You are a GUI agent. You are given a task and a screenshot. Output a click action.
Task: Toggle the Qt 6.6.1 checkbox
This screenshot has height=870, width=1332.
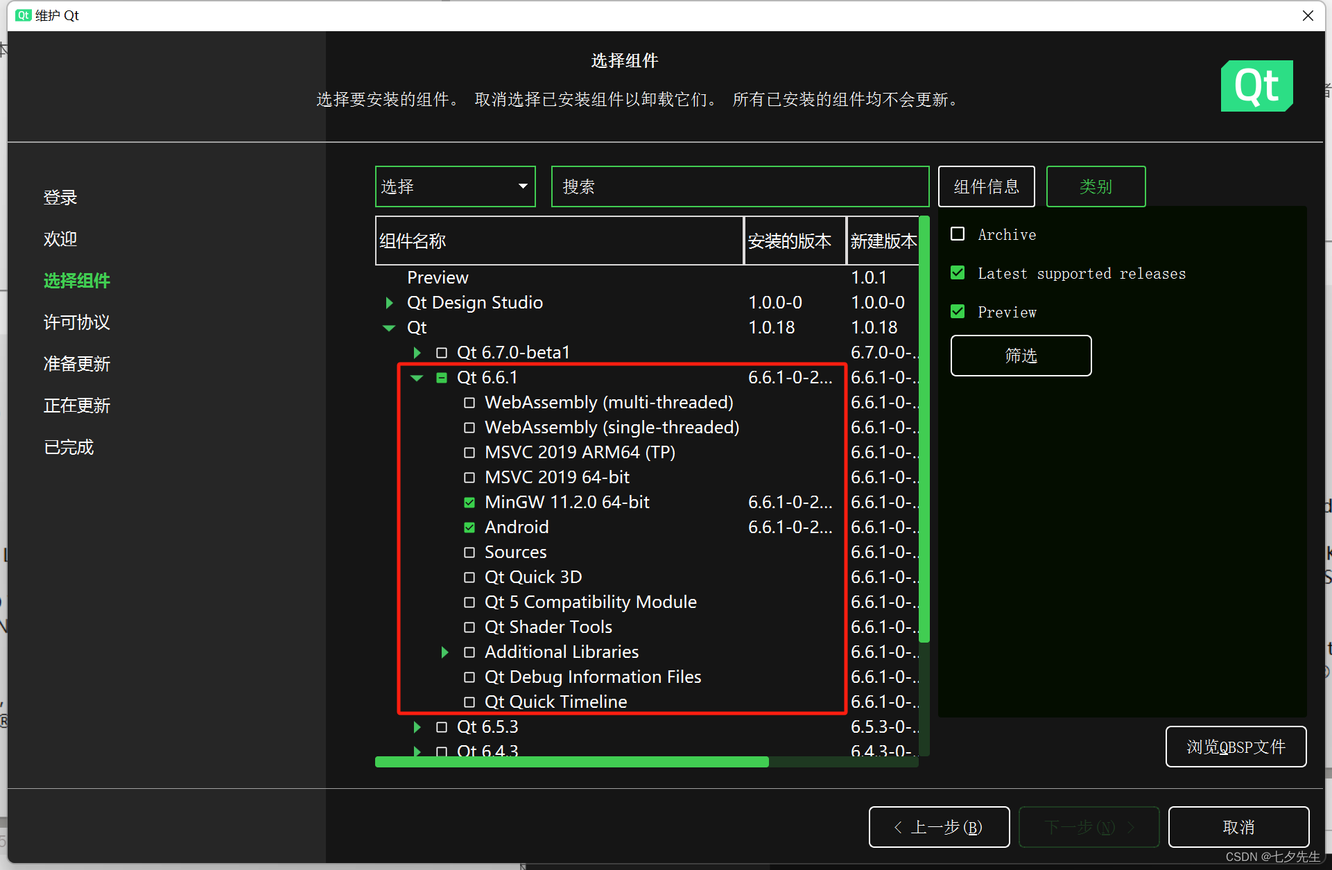tap(442, 378)
